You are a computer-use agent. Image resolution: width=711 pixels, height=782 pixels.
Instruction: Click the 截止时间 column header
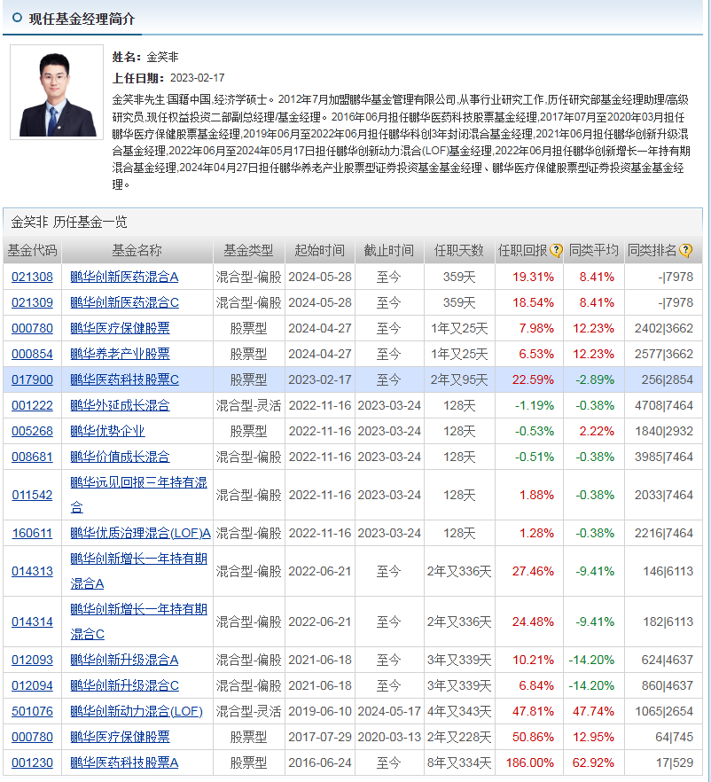[x=389, y=250]
